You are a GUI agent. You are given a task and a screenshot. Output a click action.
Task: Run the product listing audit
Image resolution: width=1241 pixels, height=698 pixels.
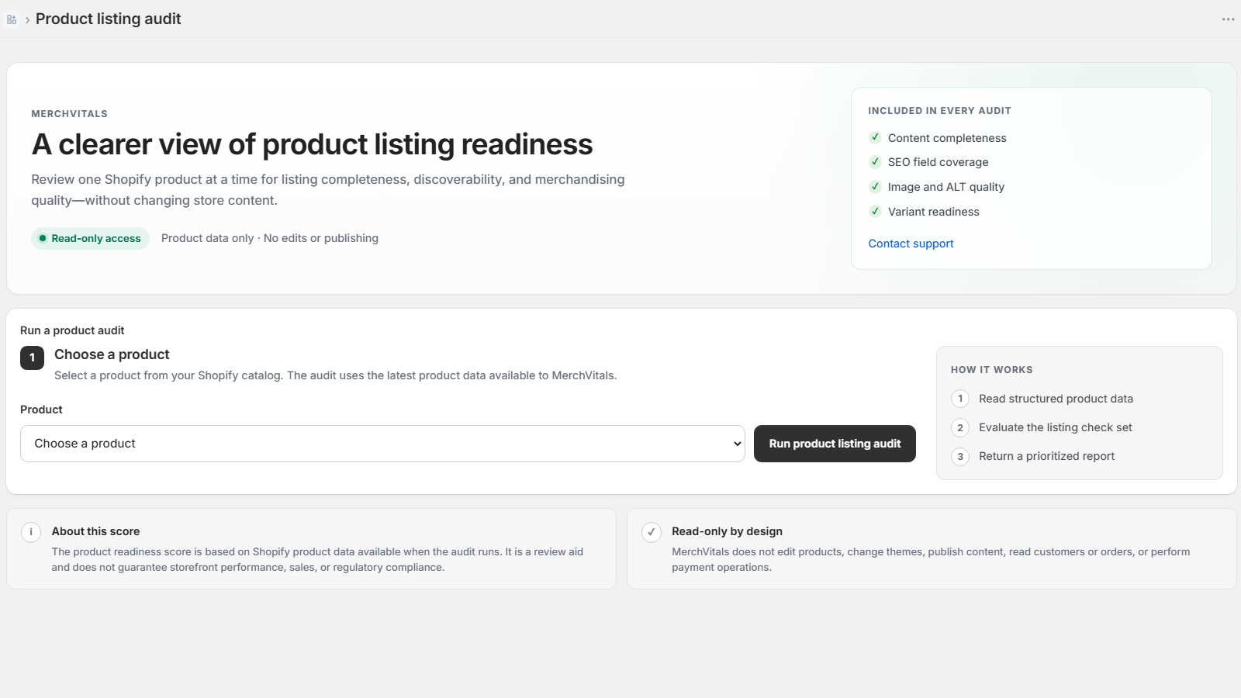coord(835,444)
